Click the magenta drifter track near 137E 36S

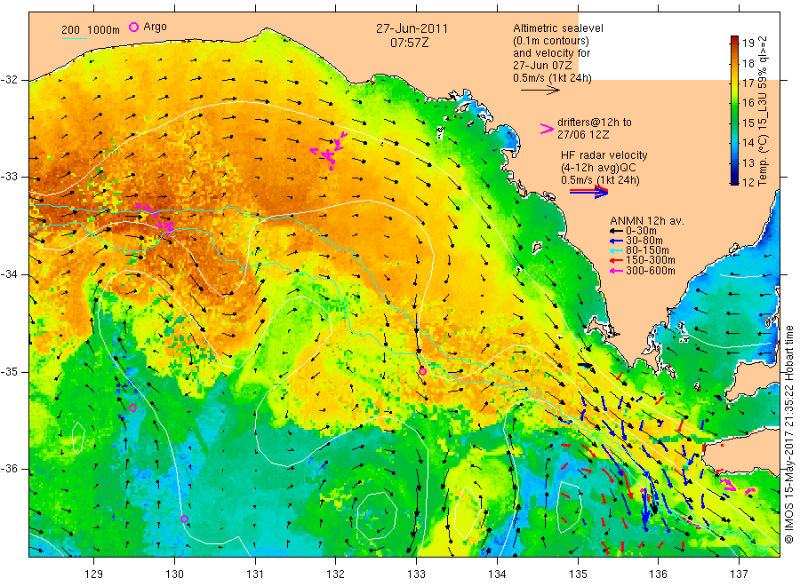(x=737, y=485)
